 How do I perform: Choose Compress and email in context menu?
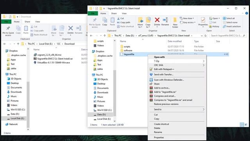tap(177, 96)
